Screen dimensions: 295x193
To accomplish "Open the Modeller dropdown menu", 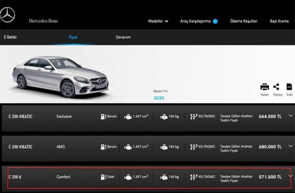I will click(158, 21).
